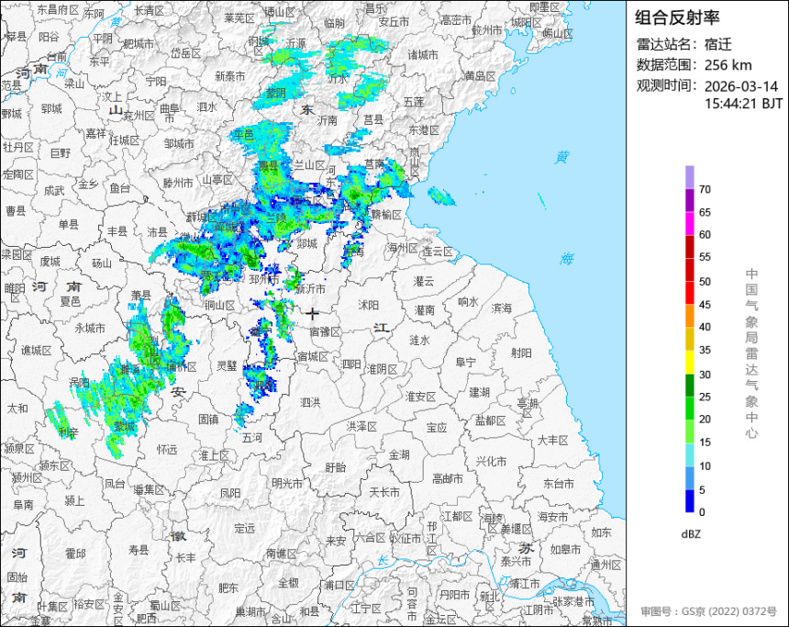Pick the dark green 25–30 dBZ legend band
The height and width of the screenshot is (627, 789).
click(x=689, y=386)
